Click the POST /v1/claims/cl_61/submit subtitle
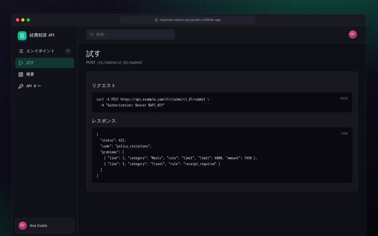This screenshot has height=236, width=378. point(114,63)
